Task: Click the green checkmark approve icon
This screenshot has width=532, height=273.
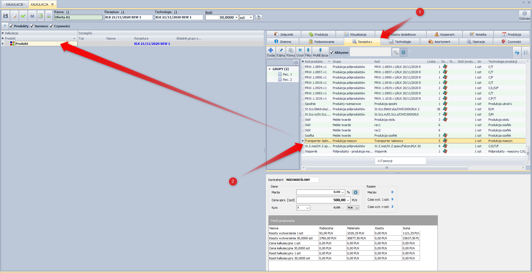Action: [23, 16]
